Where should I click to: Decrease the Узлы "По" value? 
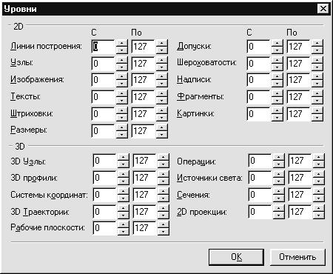click(162, 67)
